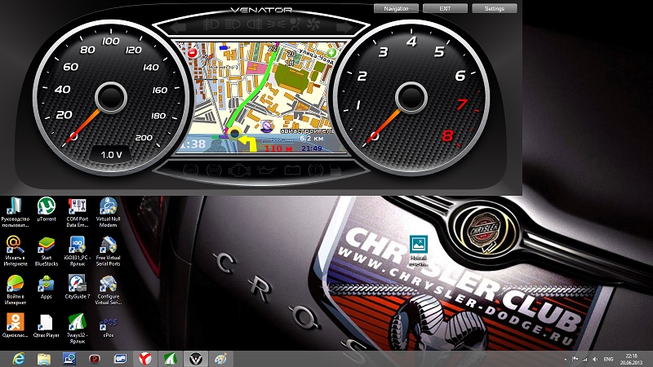Switch to Venator app in taskbar
Image resolution: width=653 pixels, height=367 pixels.
pyautogui.click(x=196, y=359)
